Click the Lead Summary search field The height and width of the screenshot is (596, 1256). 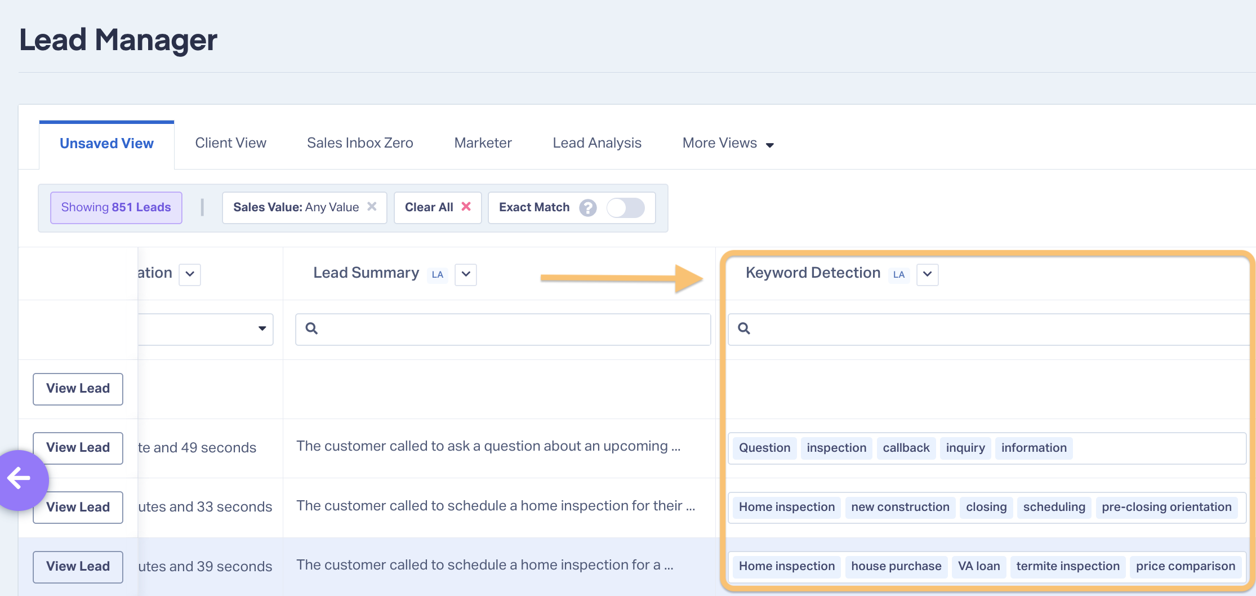tap(503, 330)
